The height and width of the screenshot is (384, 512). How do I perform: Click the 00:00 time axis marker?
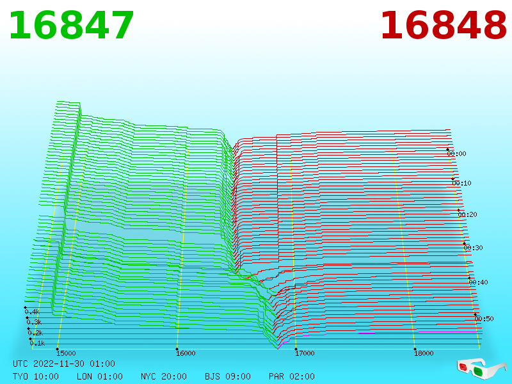456,154
